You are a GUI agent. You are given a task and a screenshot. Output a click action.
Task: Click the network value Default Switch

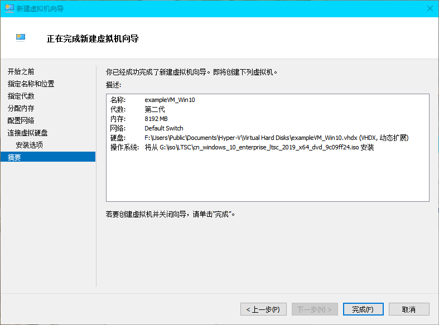pyautogui.click(x=164, y=128)
